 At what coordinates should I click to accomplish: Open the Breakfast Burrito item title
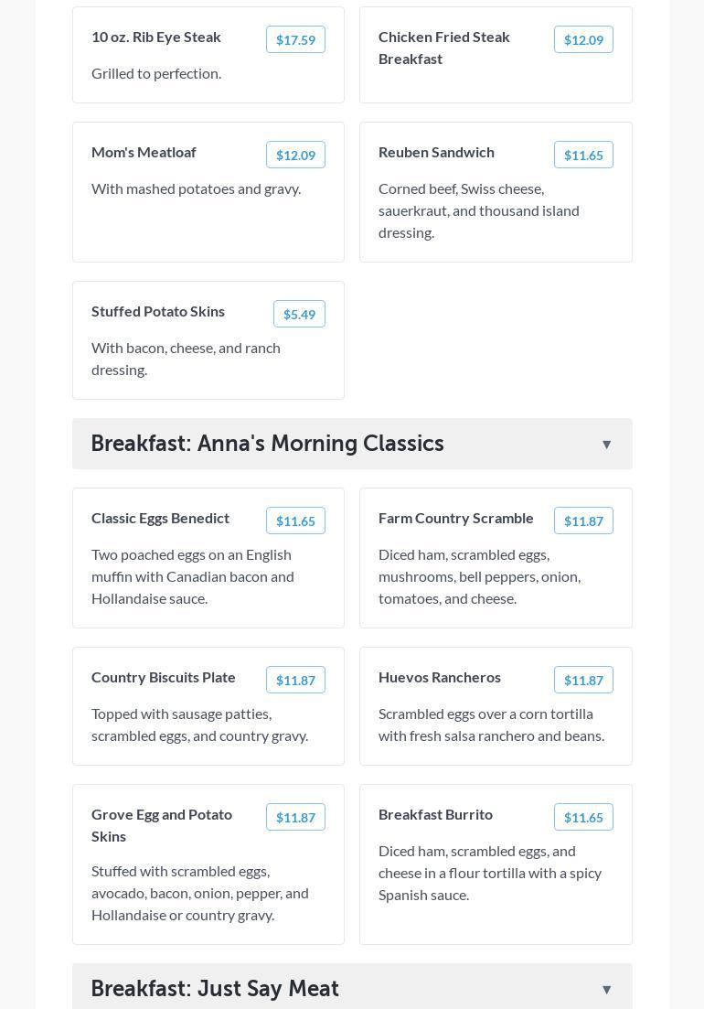click(435, 814)
